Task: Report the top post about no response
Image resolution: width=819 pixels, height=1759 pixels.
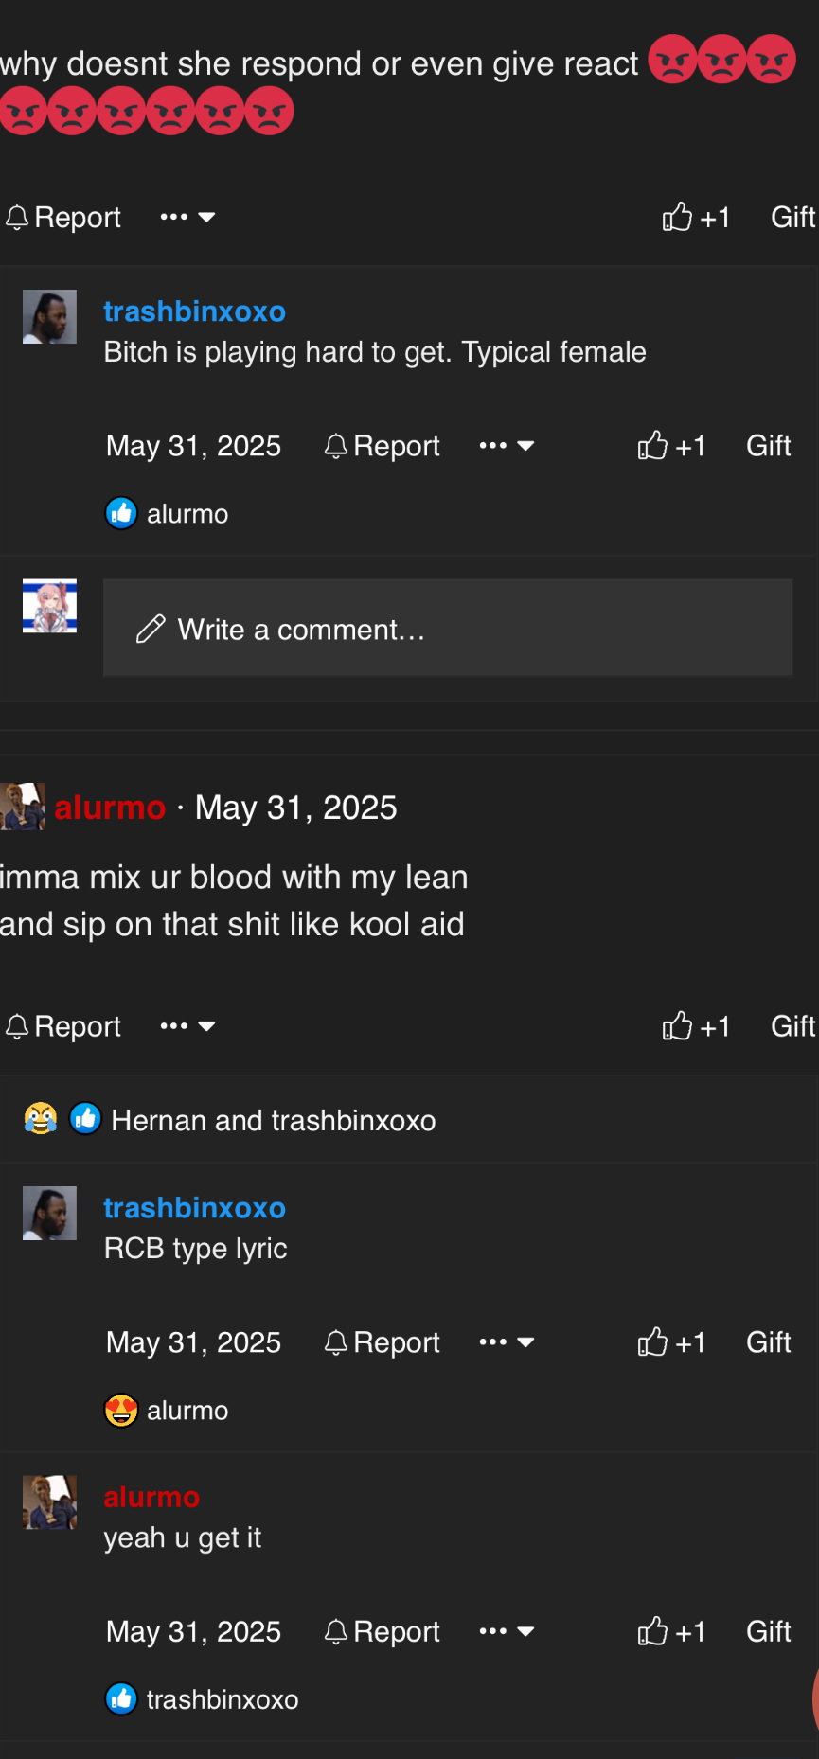Action: click(64, 218)
